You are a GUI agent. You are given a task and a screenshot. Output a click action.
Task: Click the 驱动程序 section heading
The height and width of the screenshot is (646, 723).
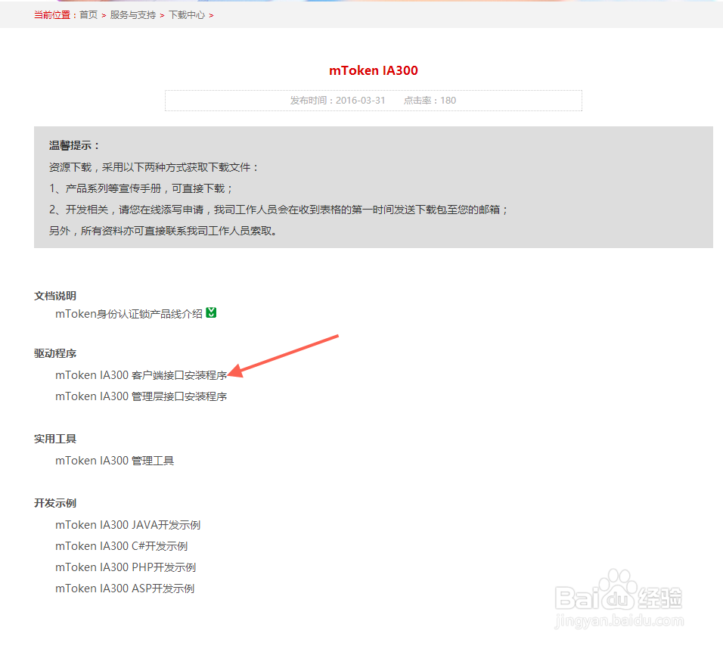pos(55,354)
